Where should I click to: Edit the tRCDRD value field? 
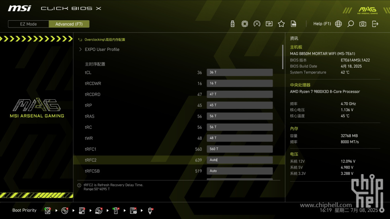tap(240, 94)
